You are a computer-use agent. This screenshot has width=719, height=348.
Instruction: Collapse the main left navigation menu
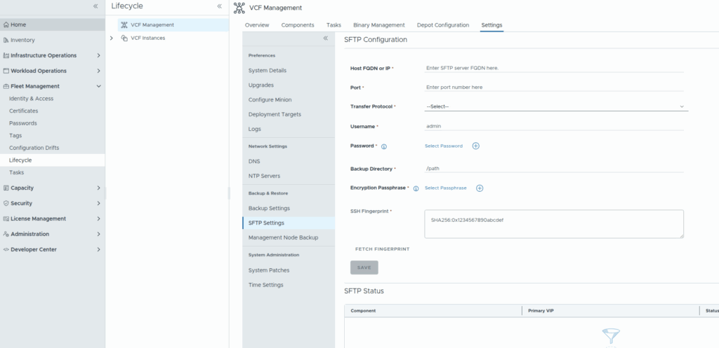96,6
